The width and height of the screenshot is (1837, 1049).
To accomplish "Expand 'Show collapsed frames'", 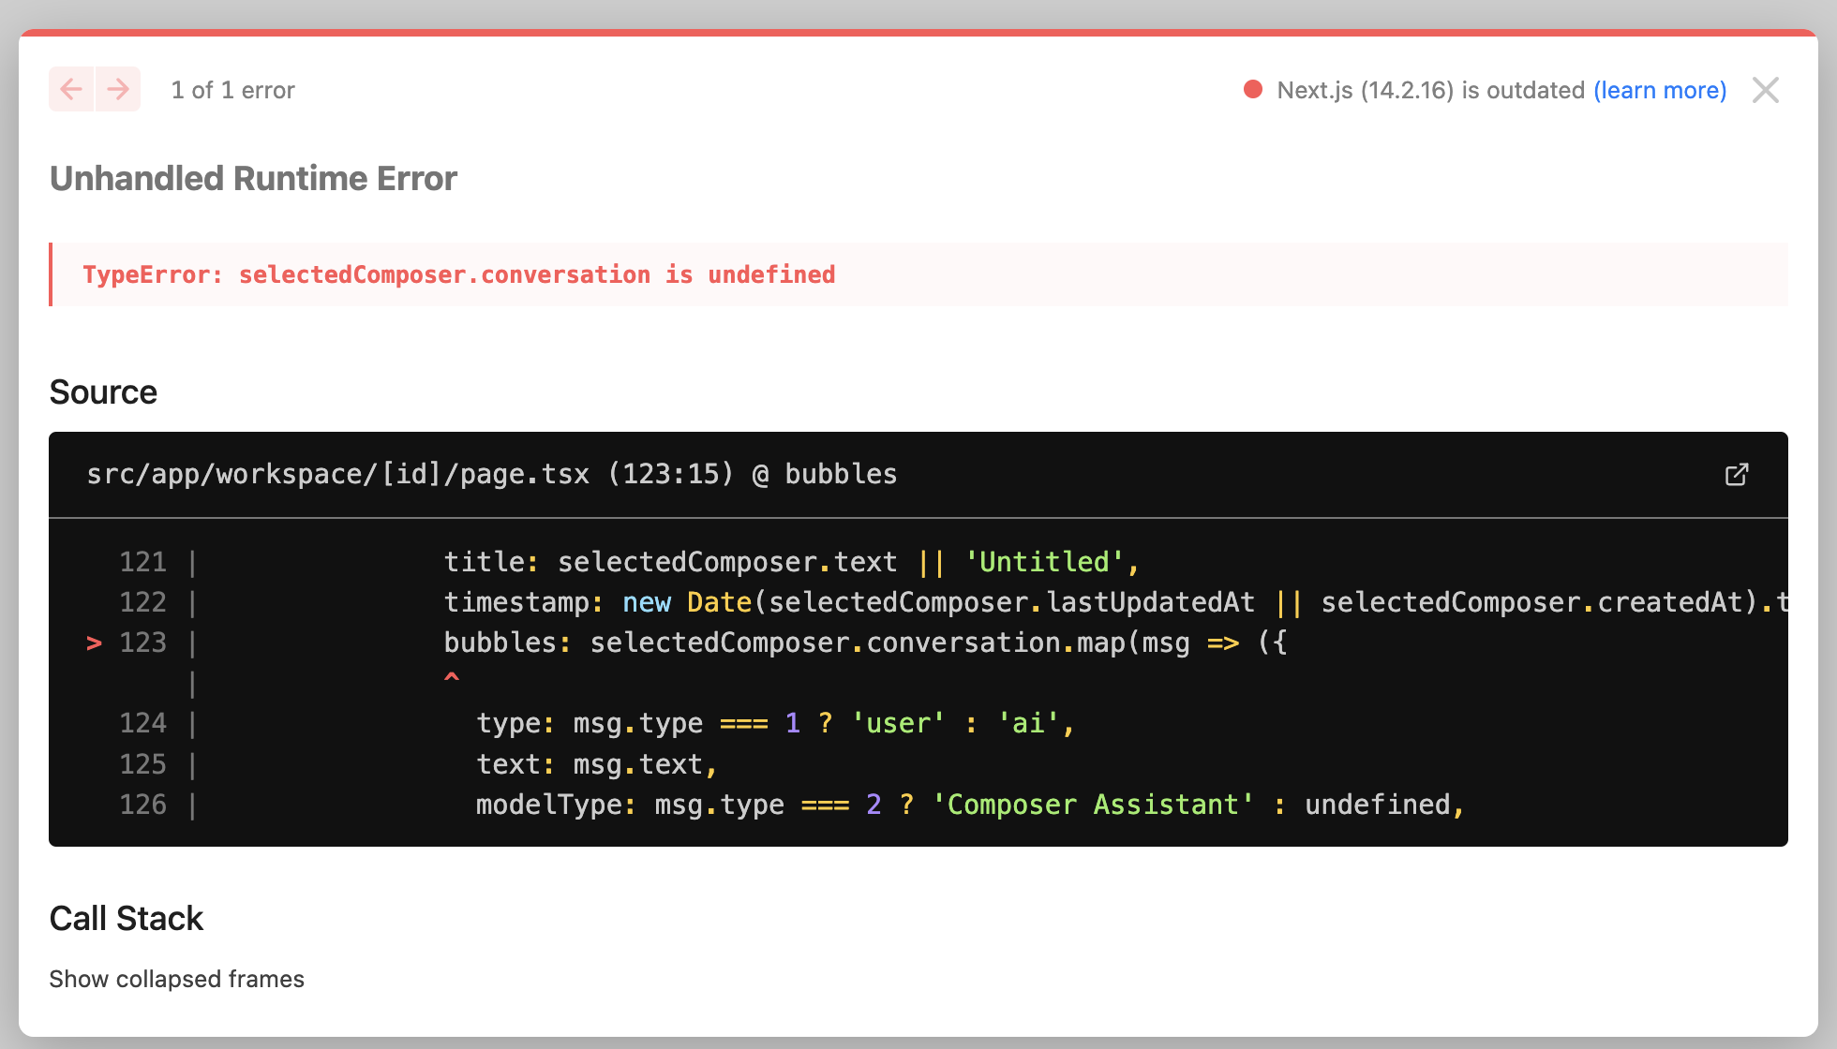I will pos(176,979).
